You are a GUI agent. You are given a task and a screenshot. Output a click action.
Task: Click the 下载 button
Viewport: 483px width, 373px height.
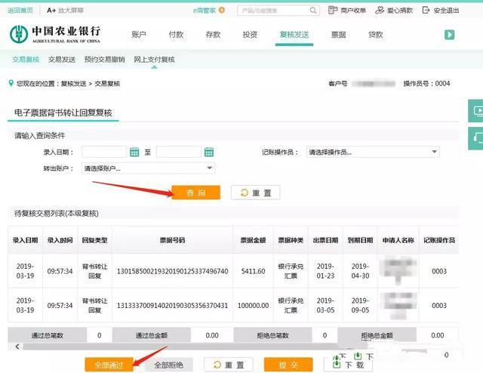click(348, 365)
